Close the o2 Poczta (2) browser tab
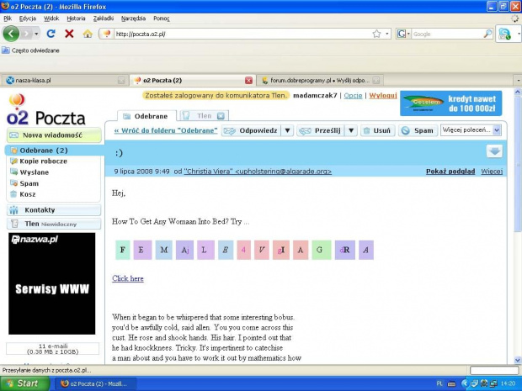This screenshot has height=391, width=522. point(248,81)
